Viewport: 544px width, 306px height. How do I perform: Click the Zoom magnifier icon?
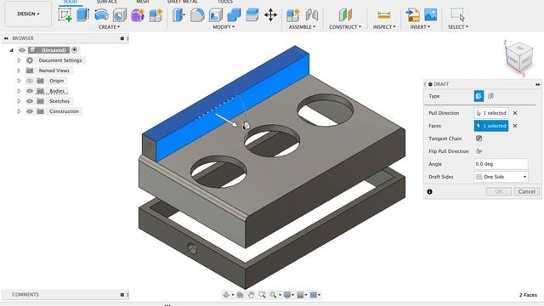tap(263, 295)
